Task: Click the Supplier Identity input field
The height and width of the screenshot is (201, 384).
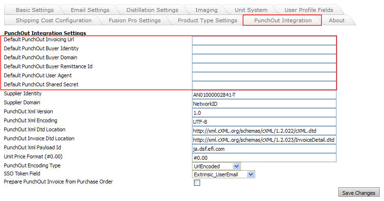Action: tap(264, 95)
